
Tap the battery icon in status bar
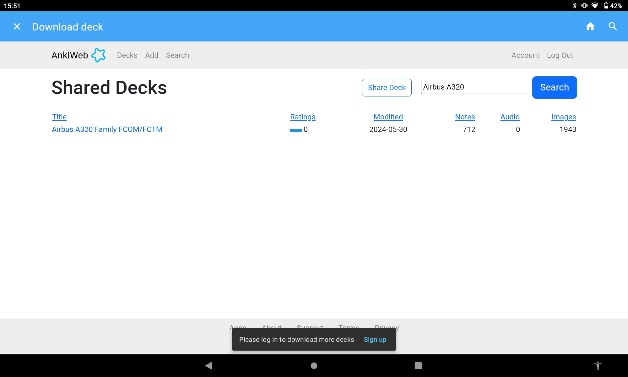click(606, 6)
